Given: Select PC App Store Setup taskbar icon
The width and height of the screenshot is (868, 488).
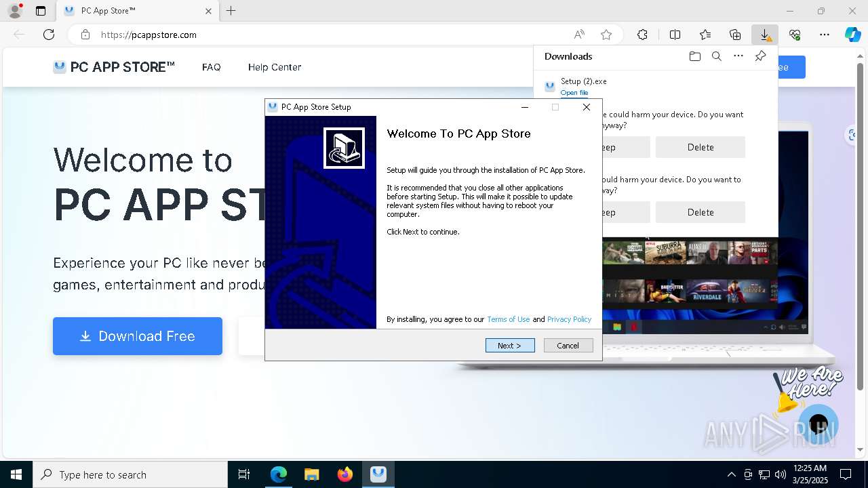Looking at the screenshot, I should (x=378, y=474).
